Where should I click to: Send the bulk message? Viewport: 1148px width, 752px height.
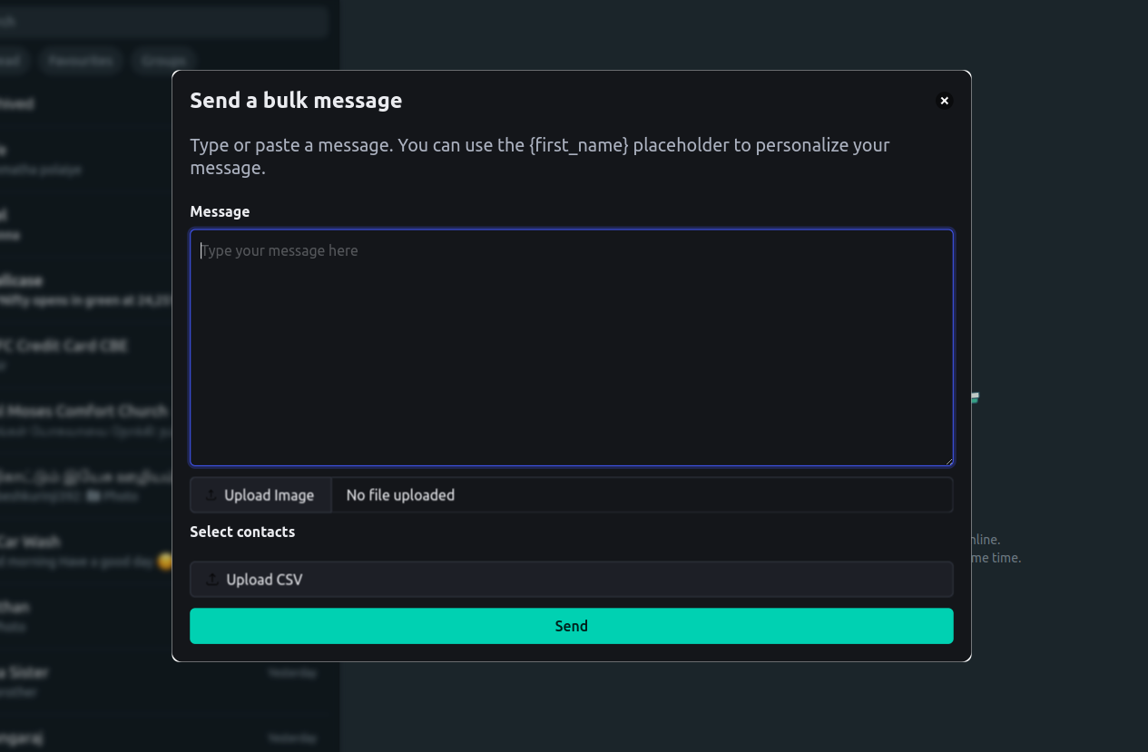[571, 626]
